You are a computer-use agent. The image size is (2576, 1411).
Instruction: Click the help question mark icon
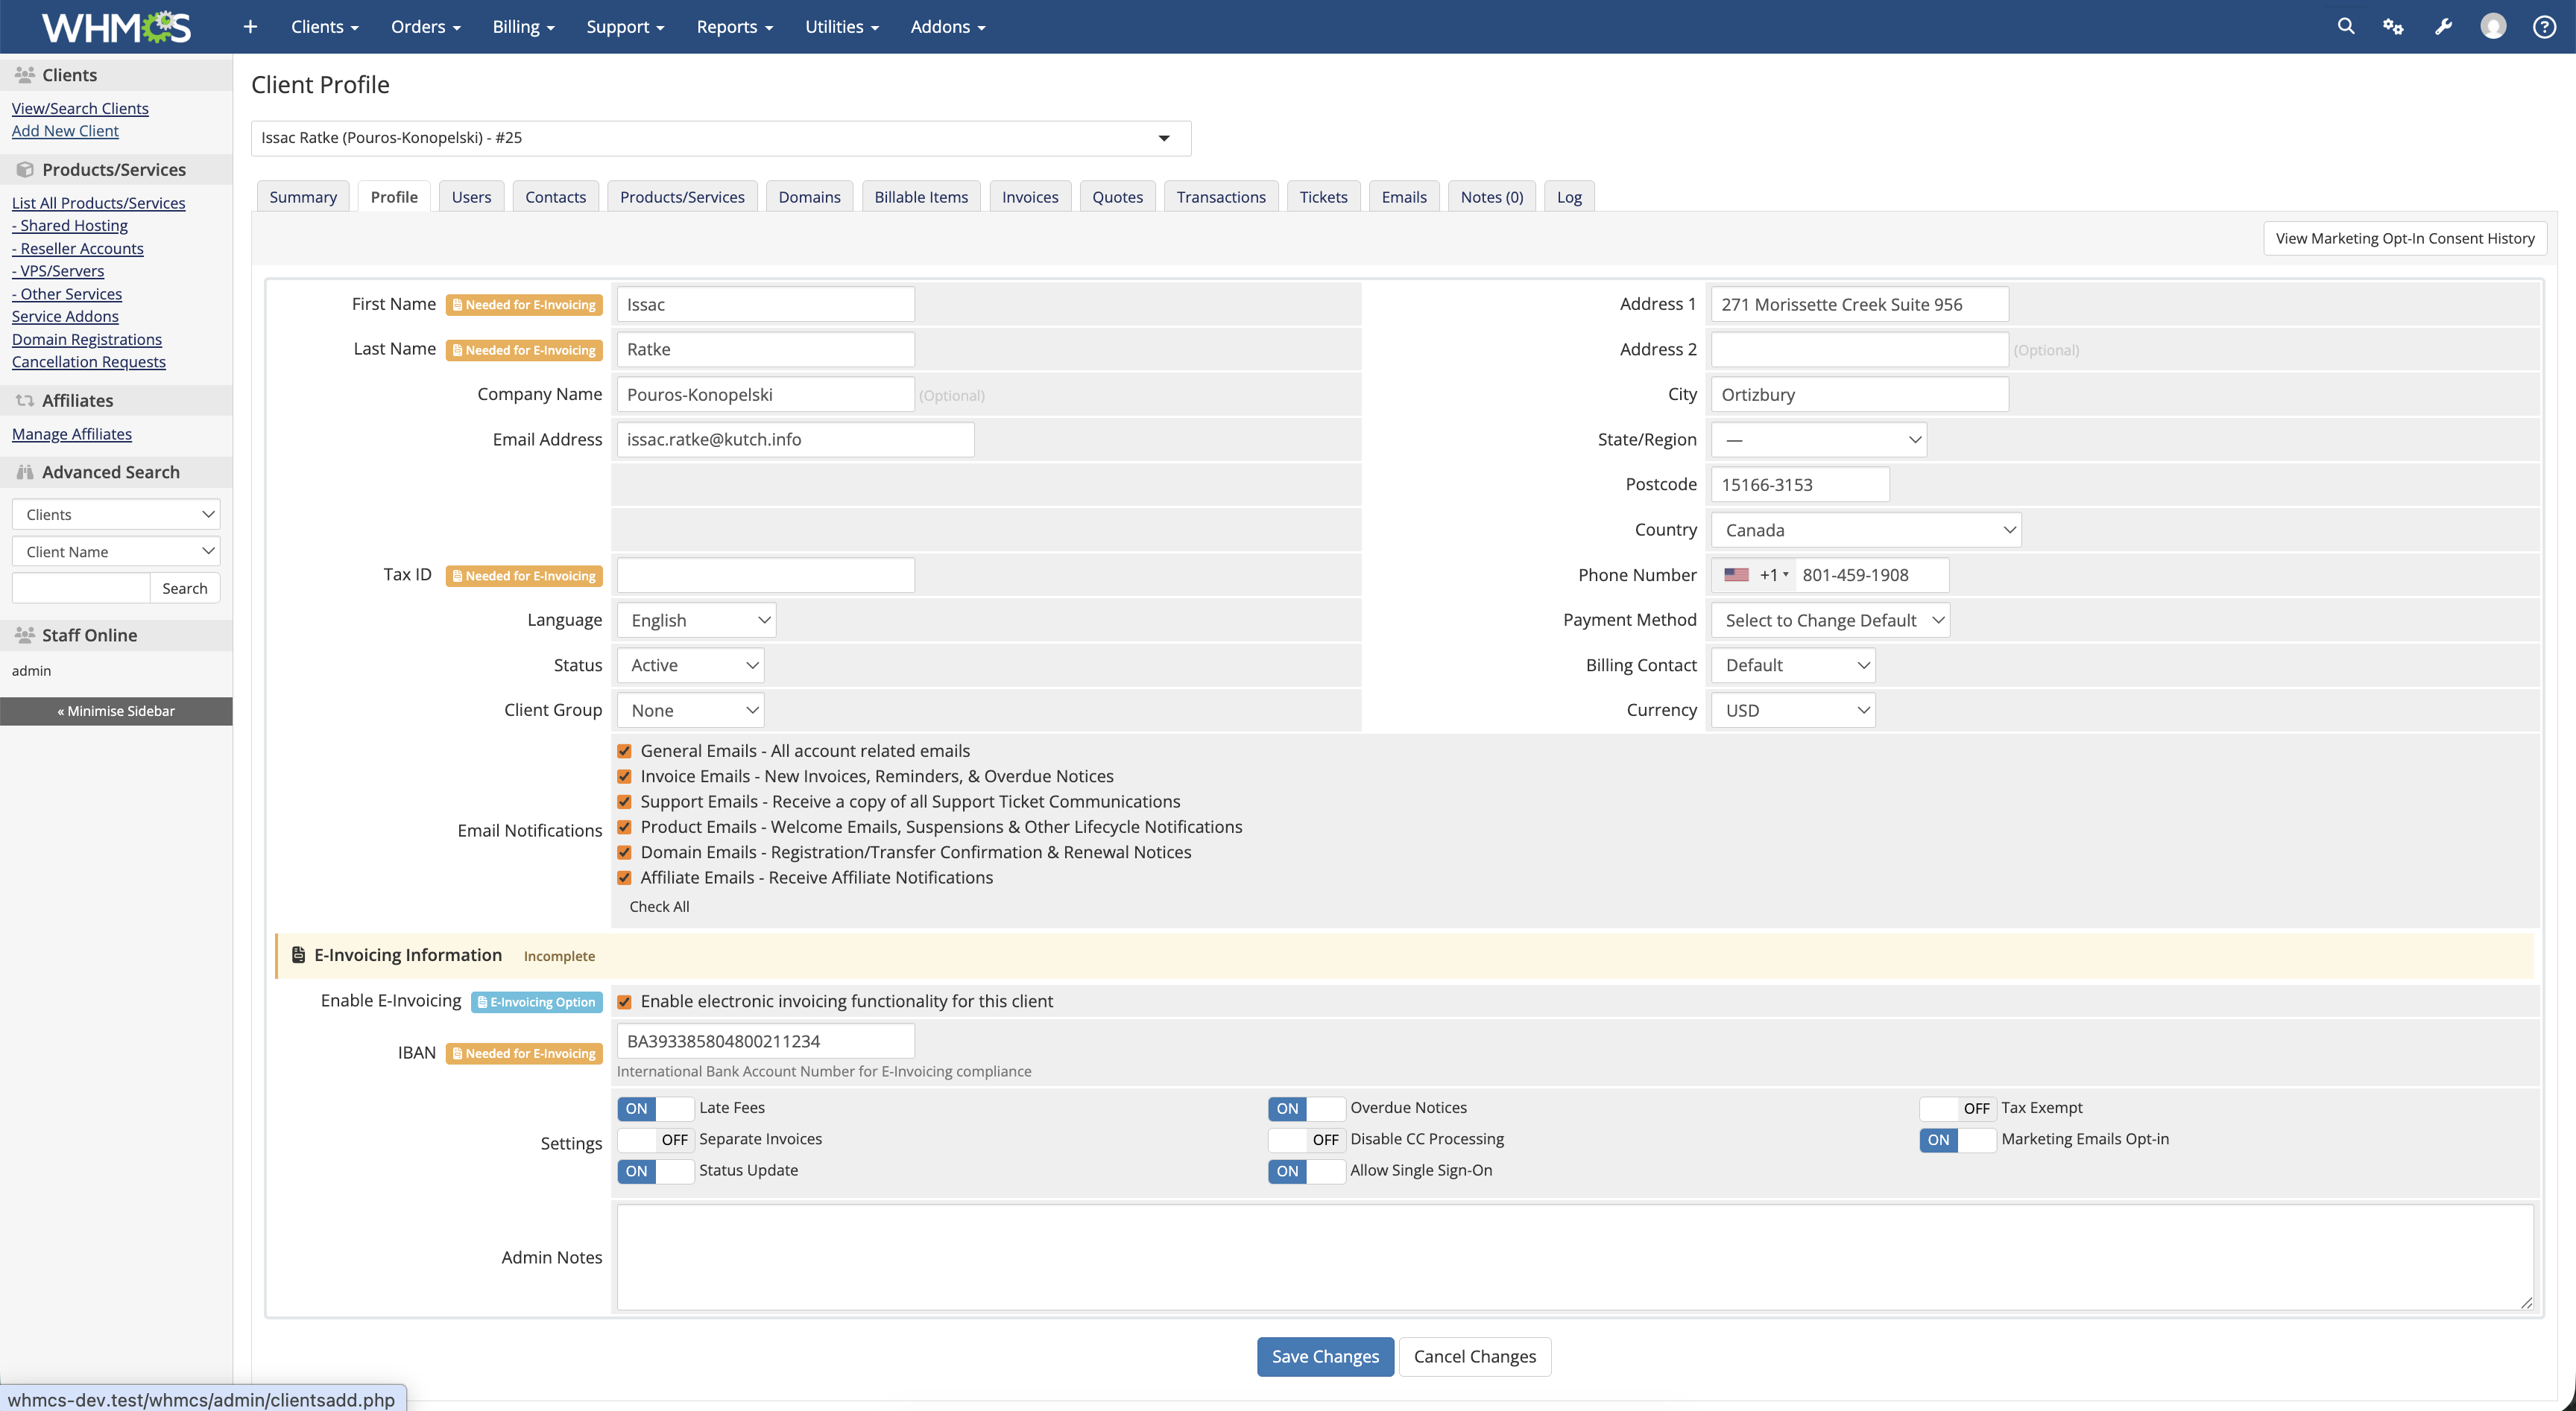2544,27
